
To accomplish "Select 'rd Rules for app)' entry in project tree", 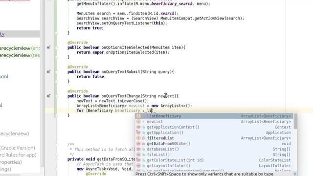I will tap(18, 155).
